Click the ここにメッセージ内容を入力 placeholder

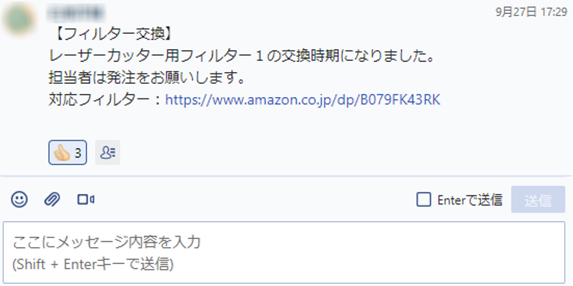(x=107, y=243)
